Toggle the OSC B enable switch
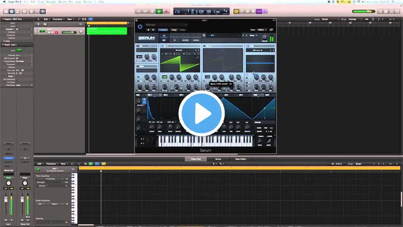Screen dimensions: 403x227 pyautogui.click(x=204, y=46)
